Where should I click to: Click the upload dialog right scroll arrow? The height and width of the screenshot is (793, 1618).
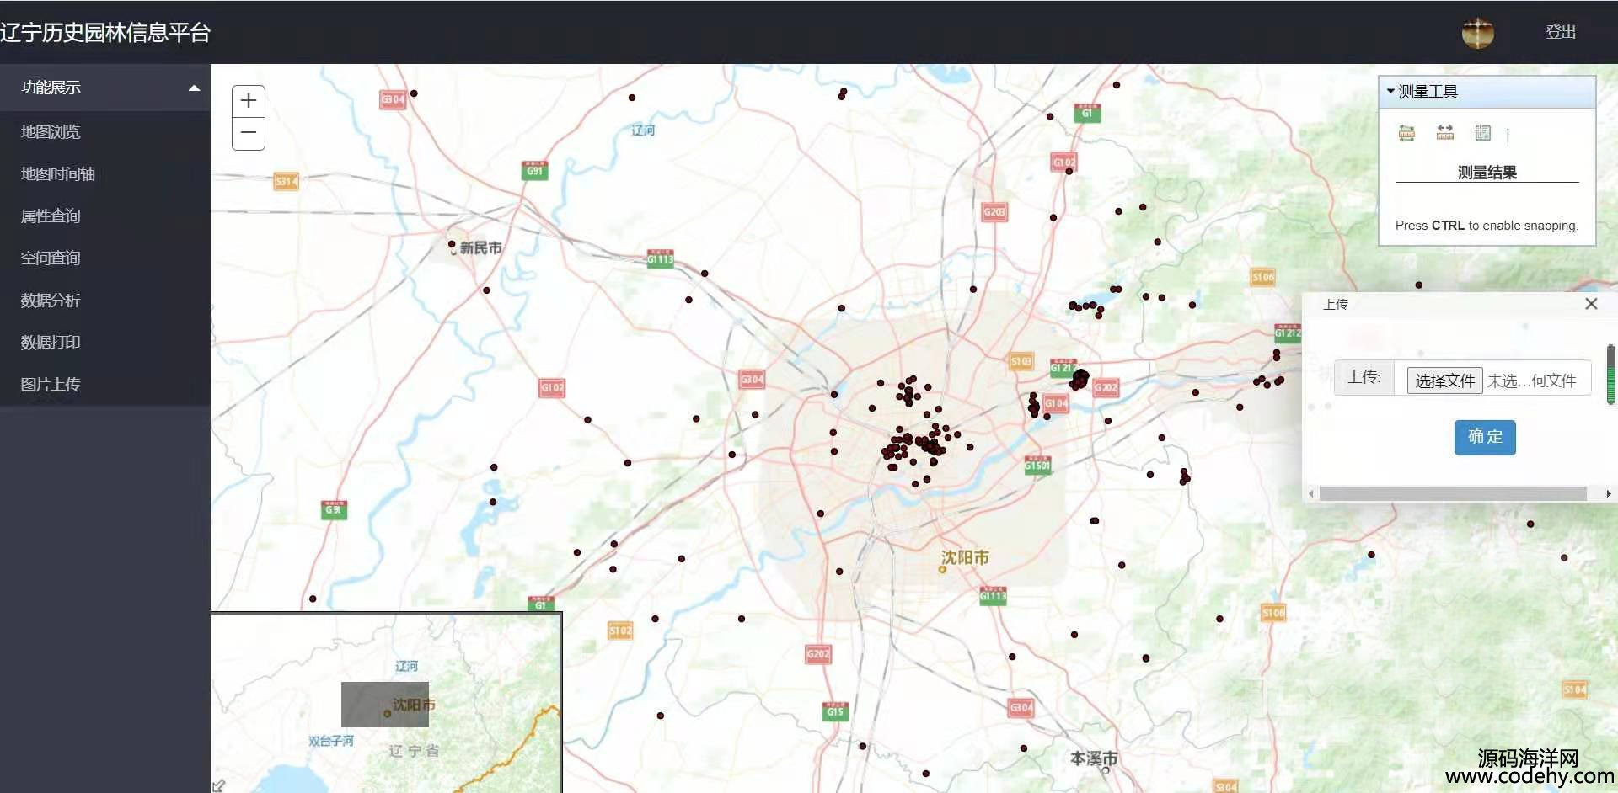pos(1609,494)
